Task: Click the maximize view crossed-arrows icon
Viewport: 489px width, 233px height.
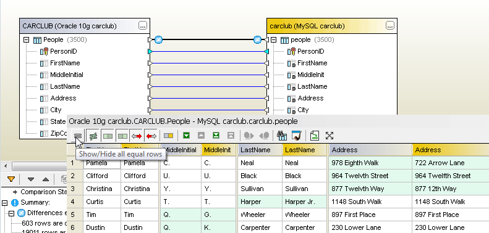Action: tap(330, 136)
